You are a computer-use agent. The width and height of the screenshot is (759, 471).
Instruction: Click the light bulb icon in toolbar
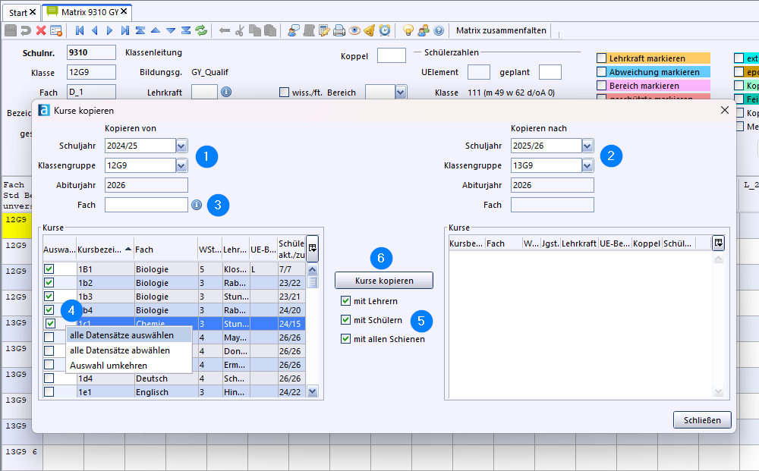(x=408, y=31)
